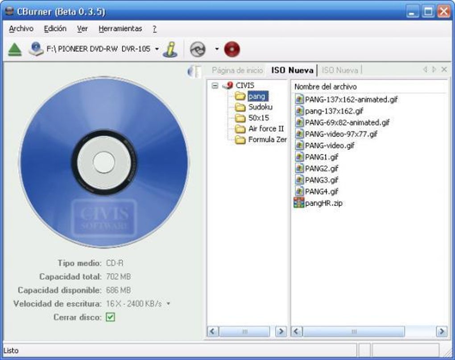The image size is (455, 360).
Task: Click the red burn disc icon
Action: pos(232,49)
